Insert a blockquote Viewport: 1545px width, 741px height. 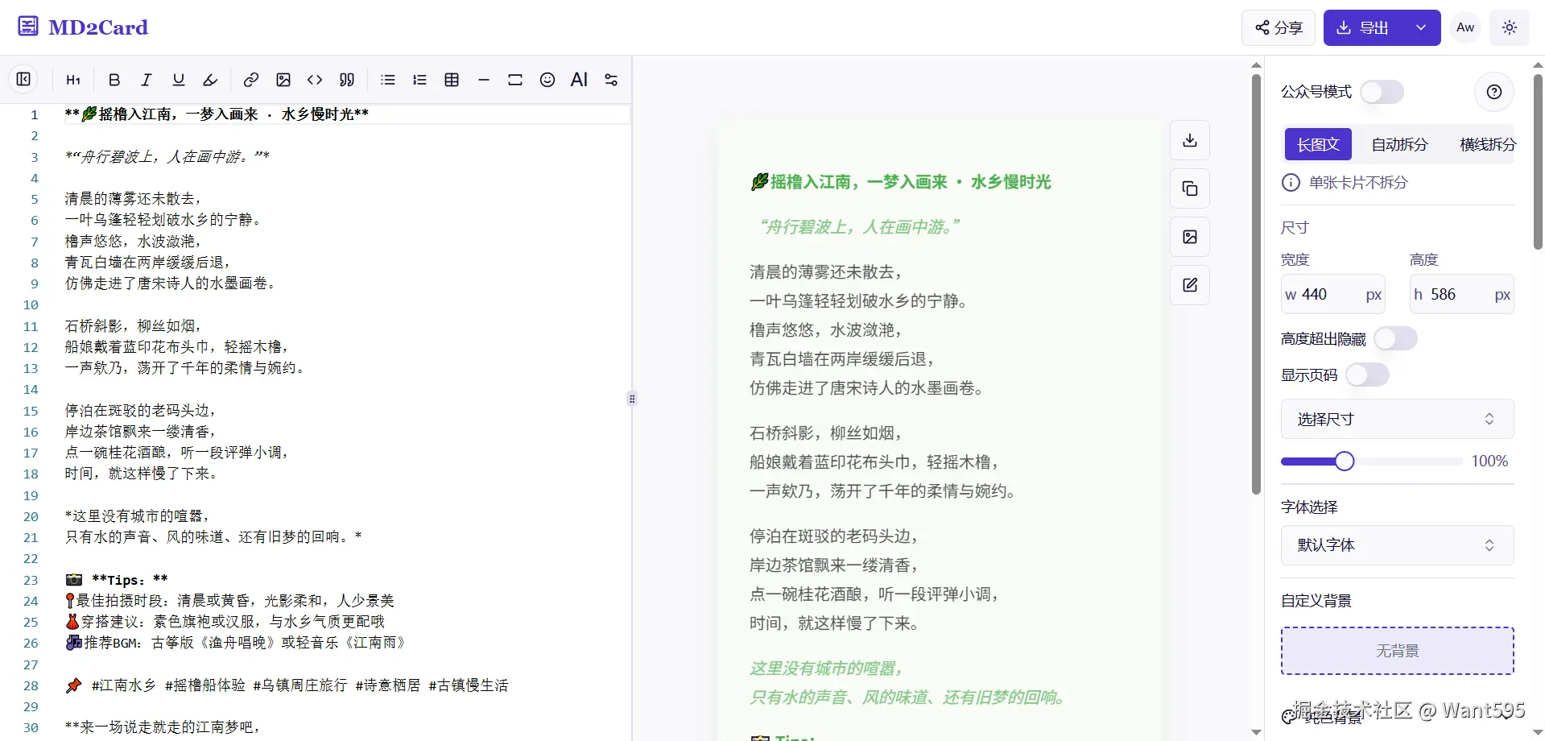pyautogui.click(x=347, y=80)
